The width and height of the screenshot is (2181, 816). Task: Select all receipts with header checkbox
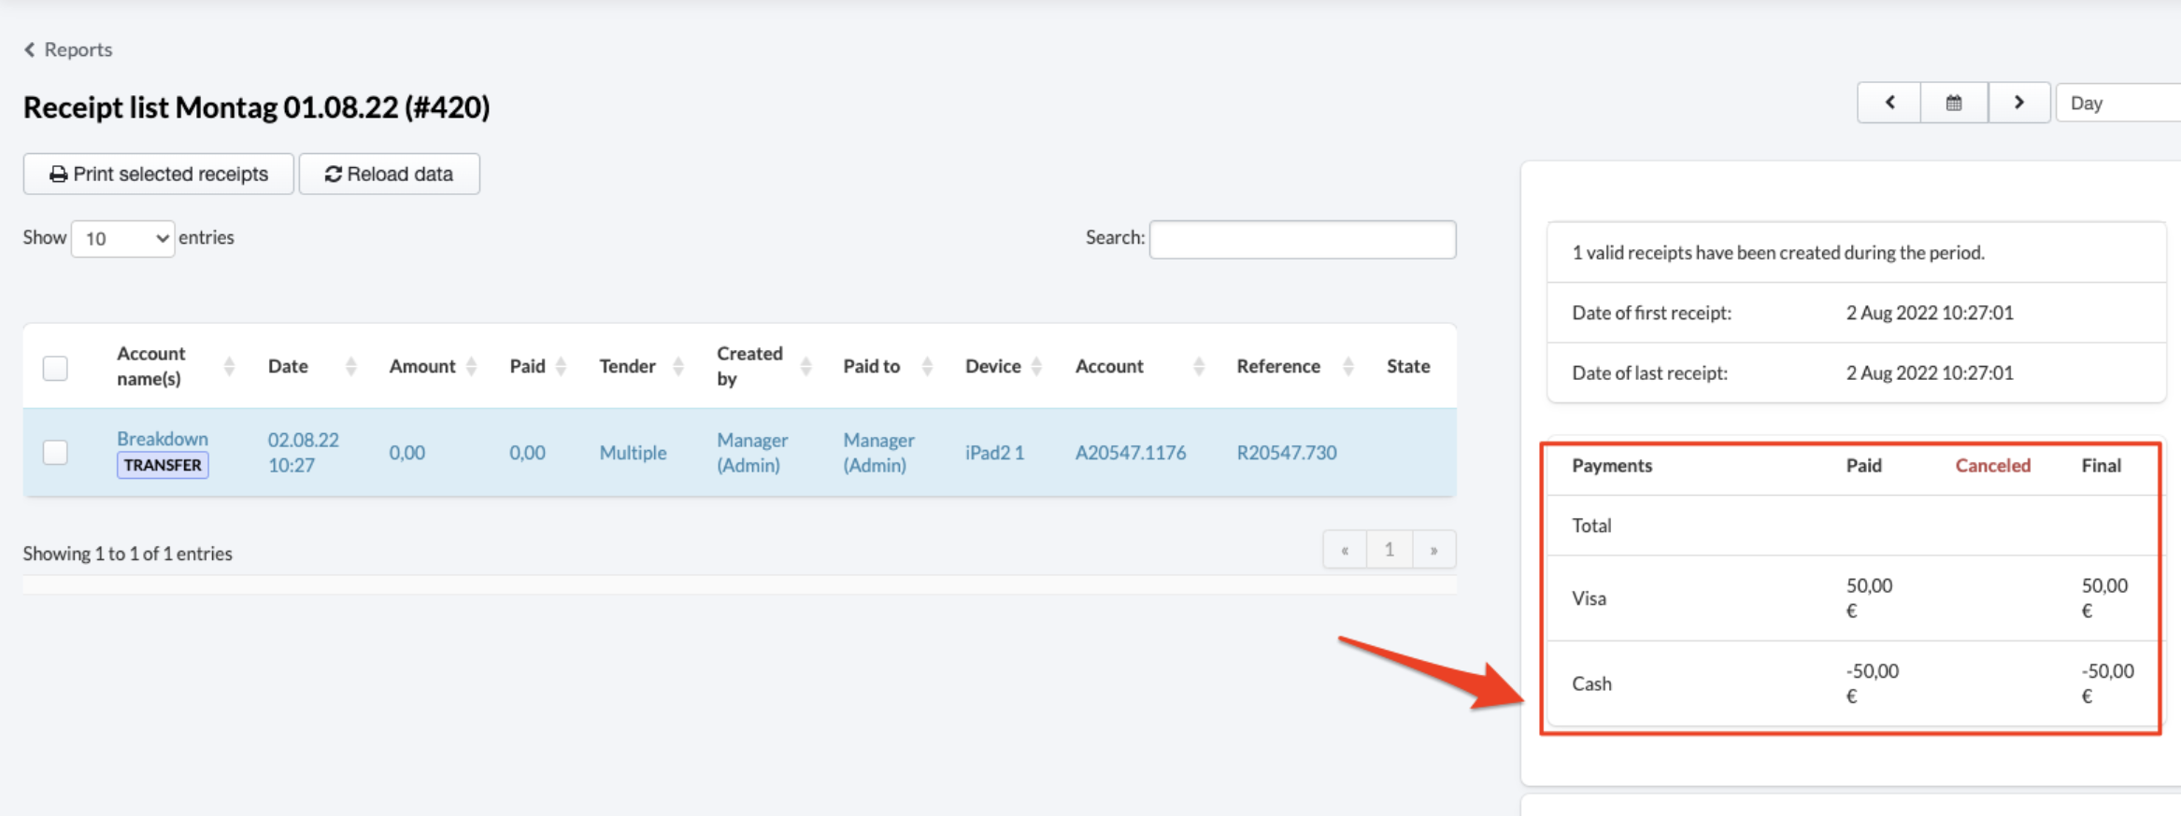pos(55,368)
